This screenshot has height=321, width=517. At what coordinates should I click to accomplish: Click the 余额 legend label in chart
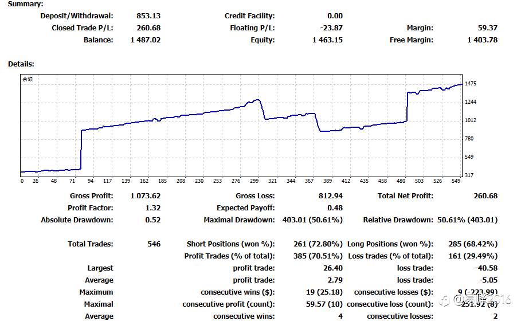coord(28,79)
